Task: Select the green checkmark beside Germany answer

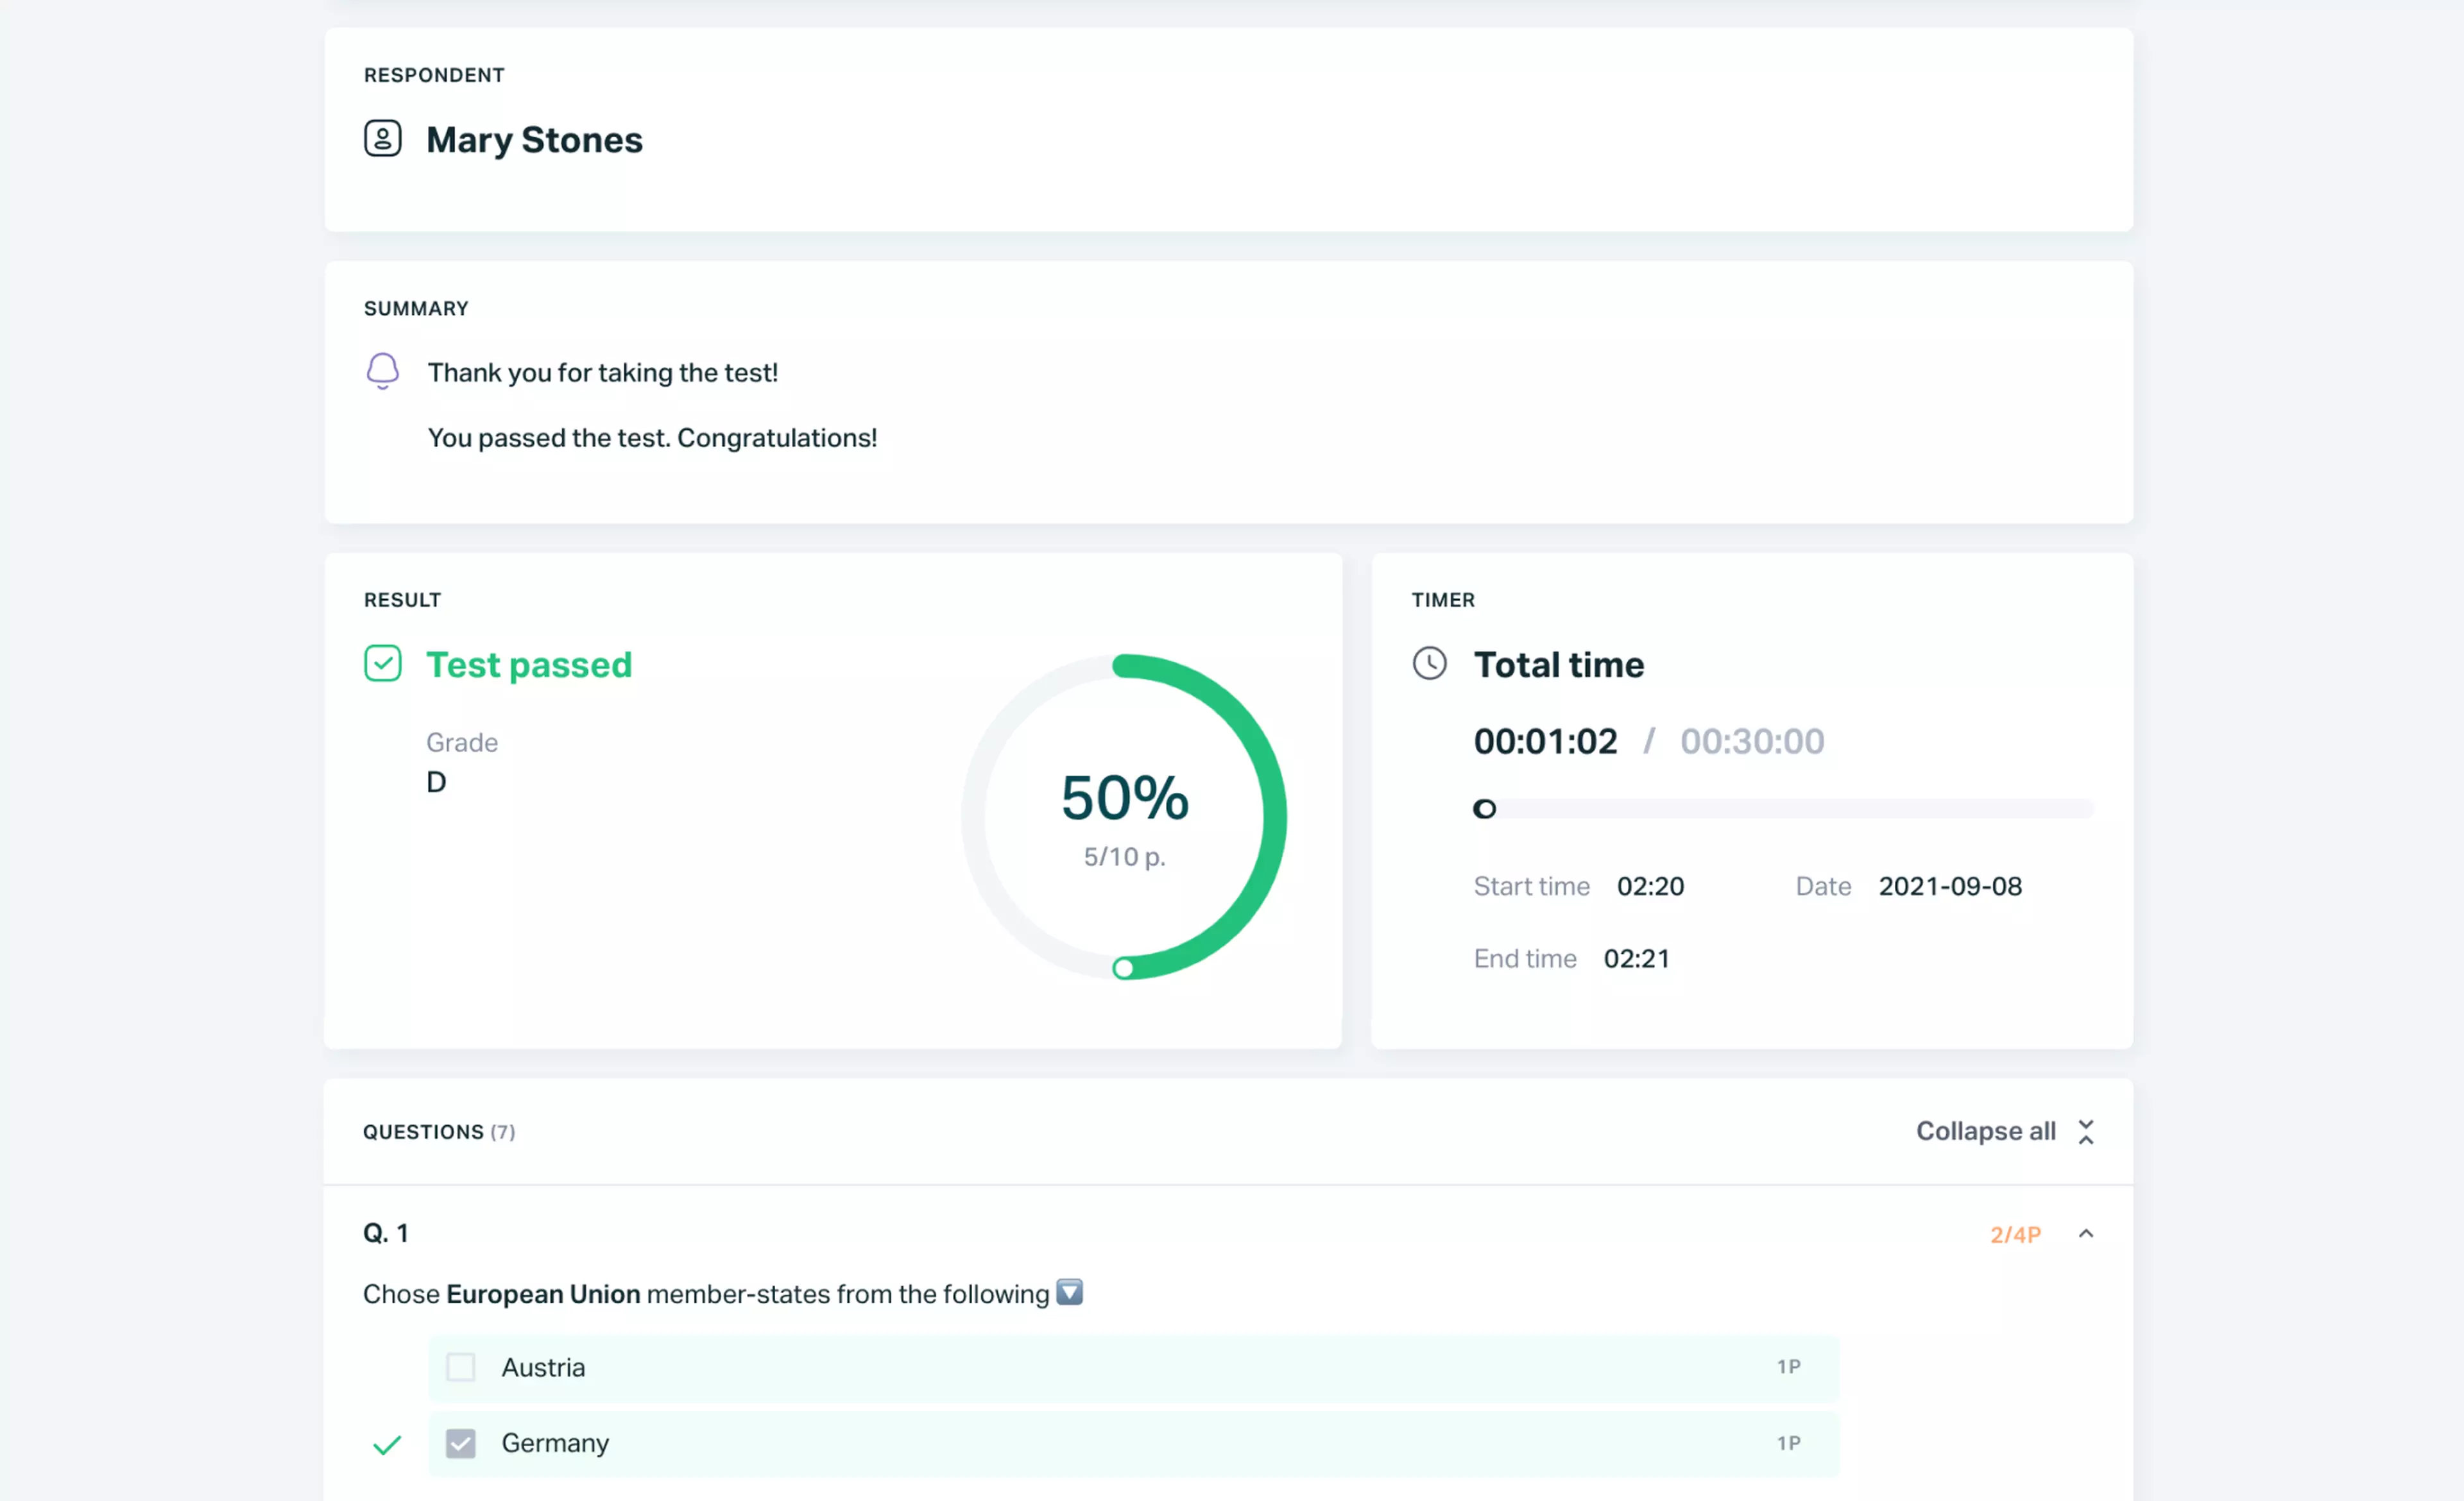Action: (x=386, y=1444)
